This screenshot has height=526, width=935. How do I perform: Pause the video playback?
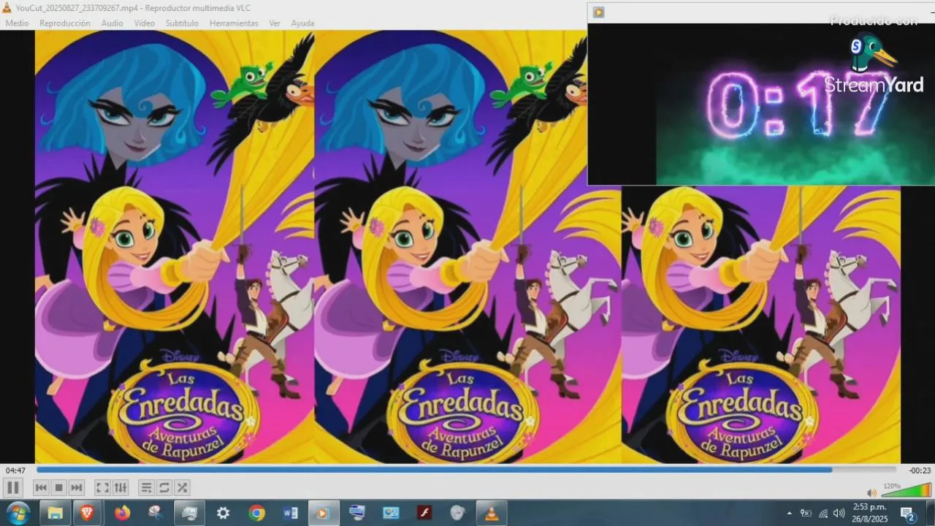[x=13, y=487]
